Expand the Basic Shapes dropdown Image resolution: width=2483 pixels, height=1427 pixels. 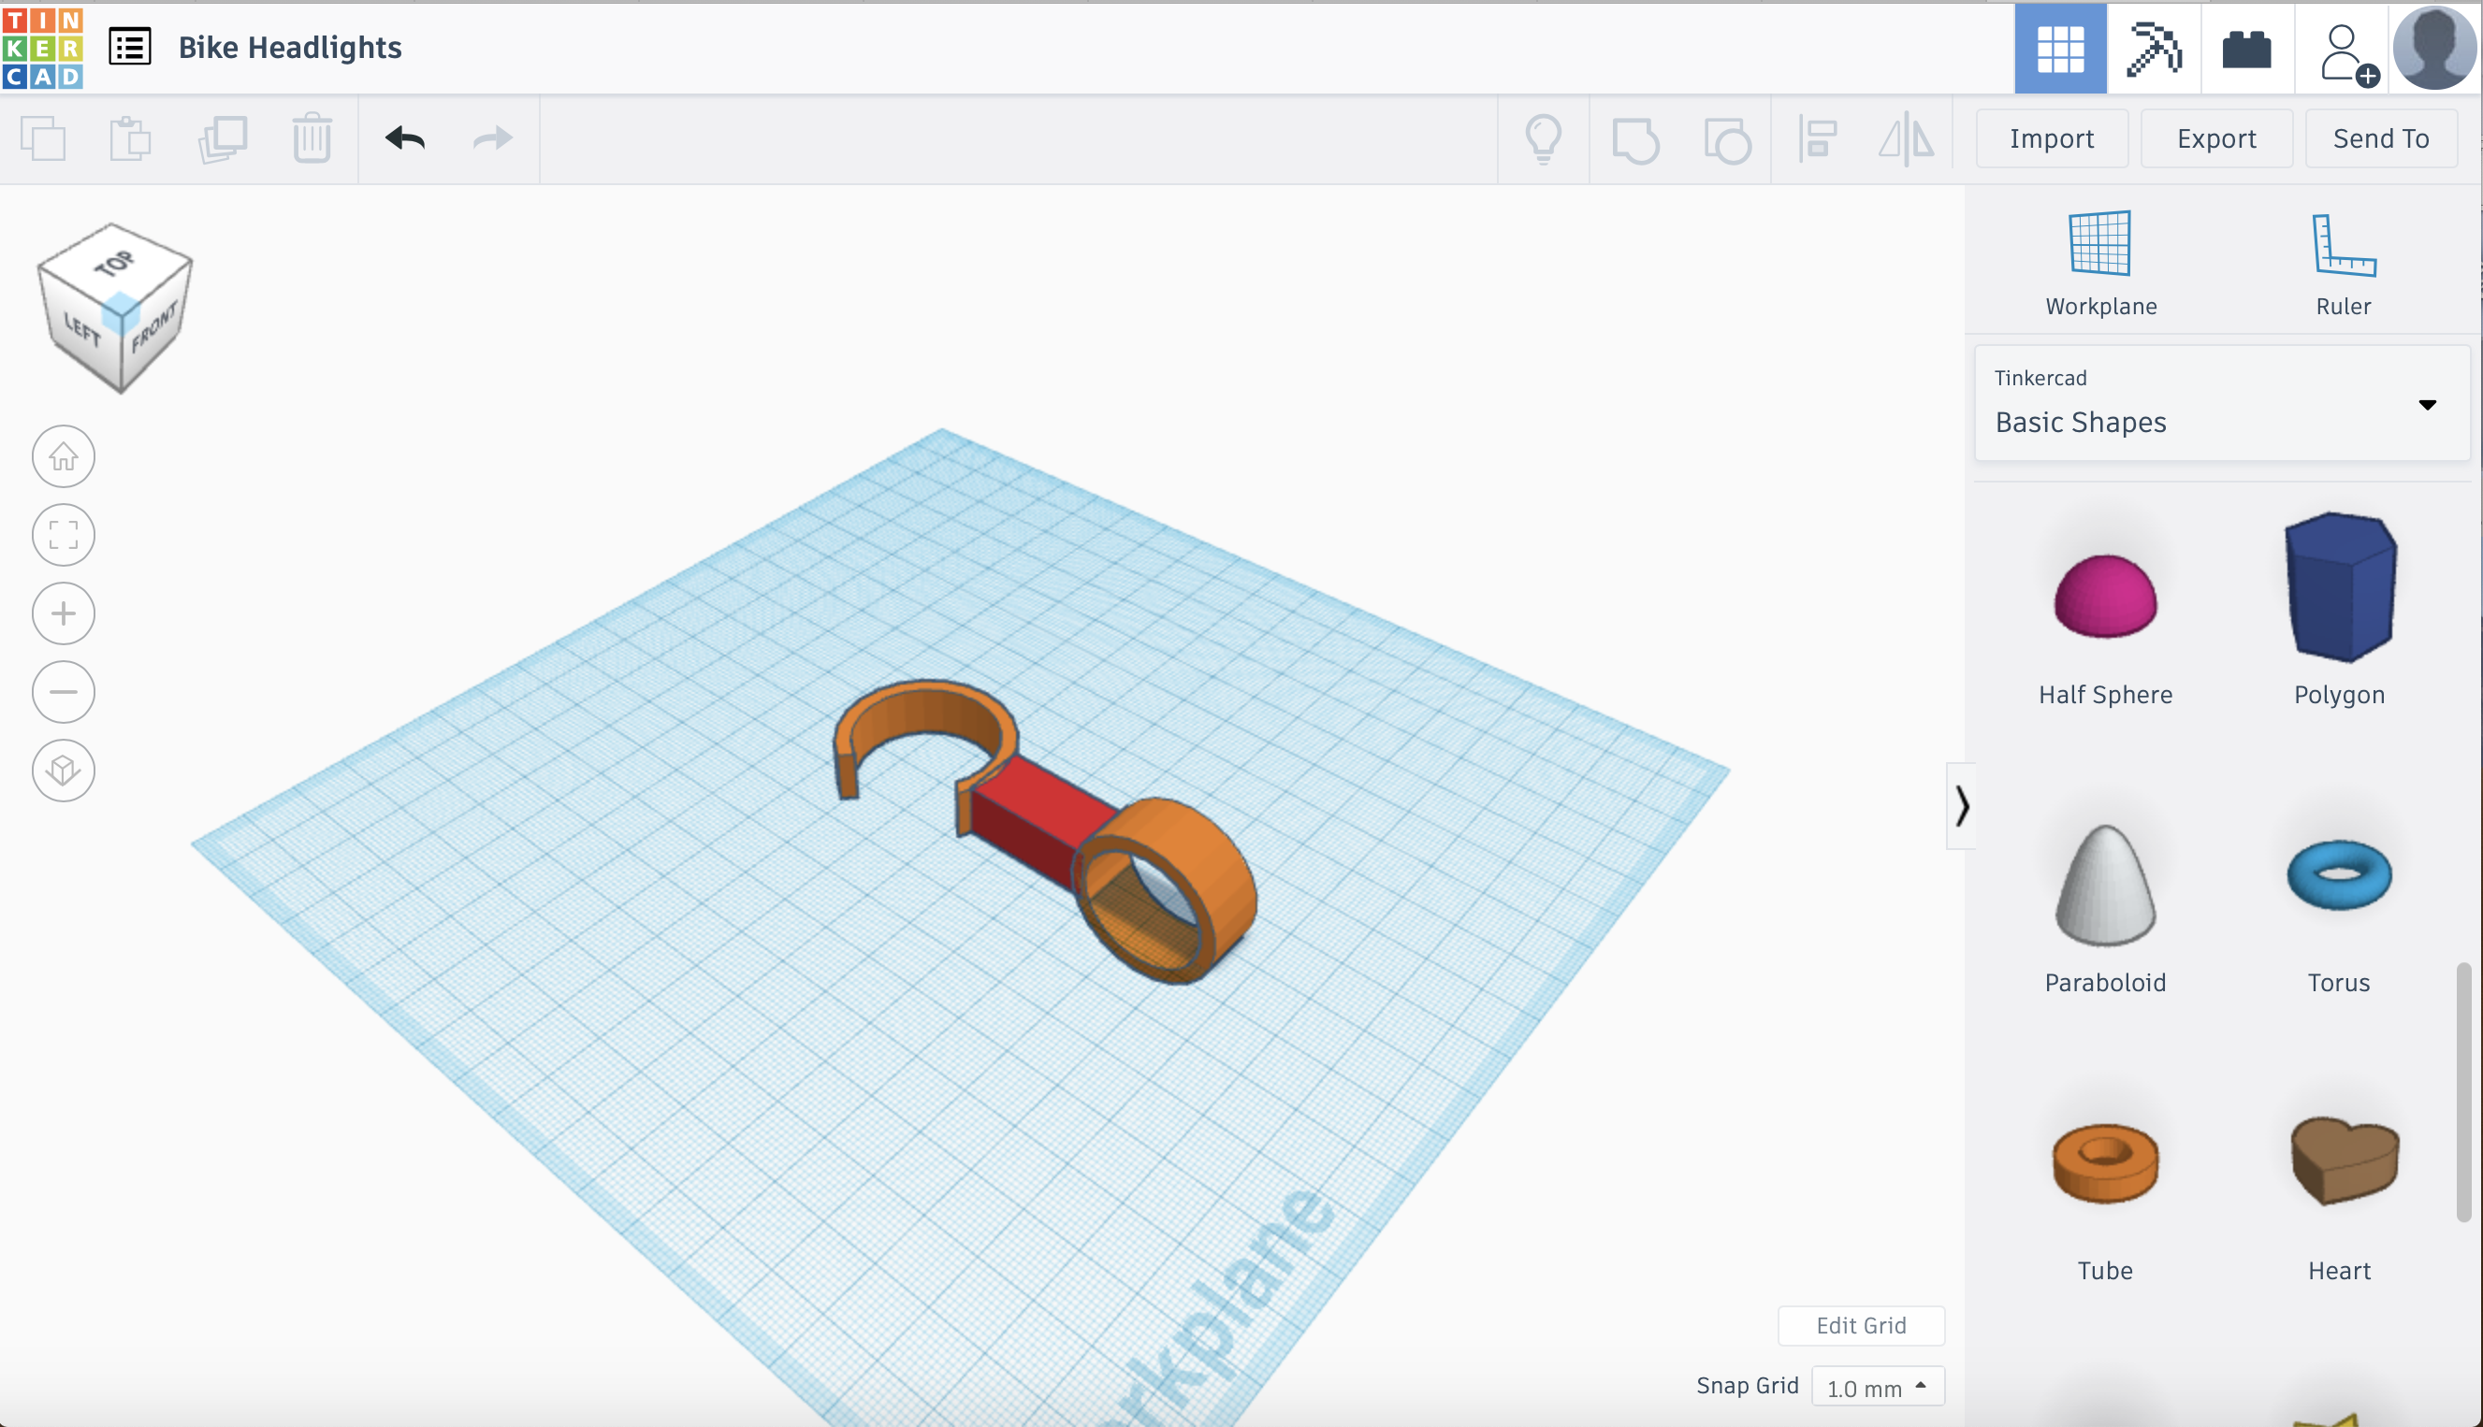[2221, 404]
